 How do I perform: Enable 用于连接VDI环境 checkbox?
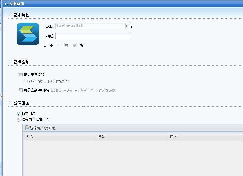pos(21,90)
